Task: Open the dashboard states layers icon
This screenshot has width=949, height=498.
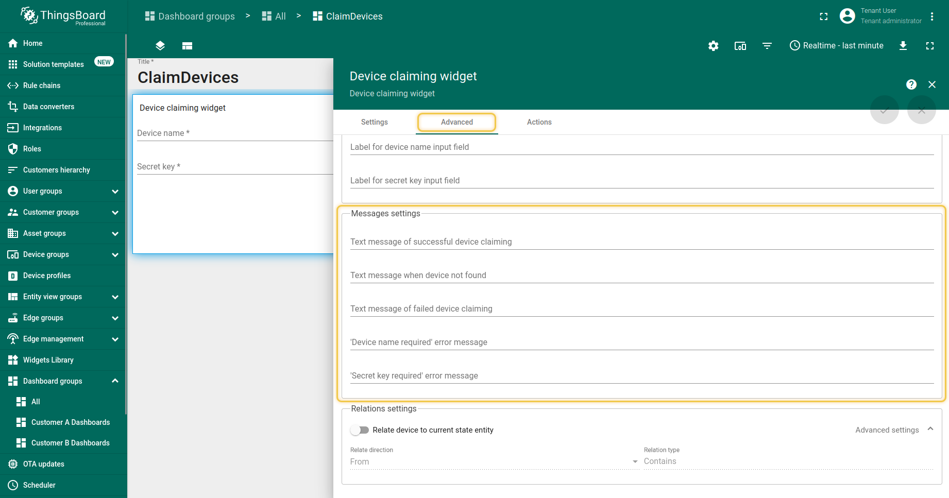Action: [x=160, y=46]
